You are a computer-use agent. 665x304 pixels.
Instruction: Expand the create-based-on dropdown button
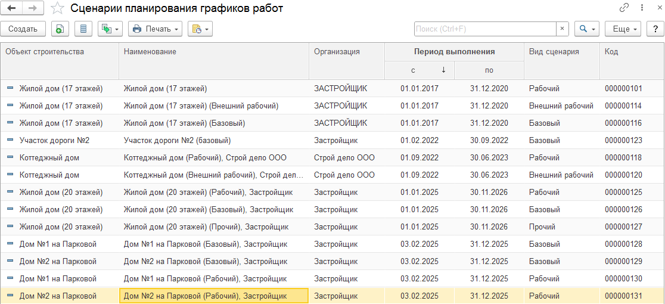[110, 29]
